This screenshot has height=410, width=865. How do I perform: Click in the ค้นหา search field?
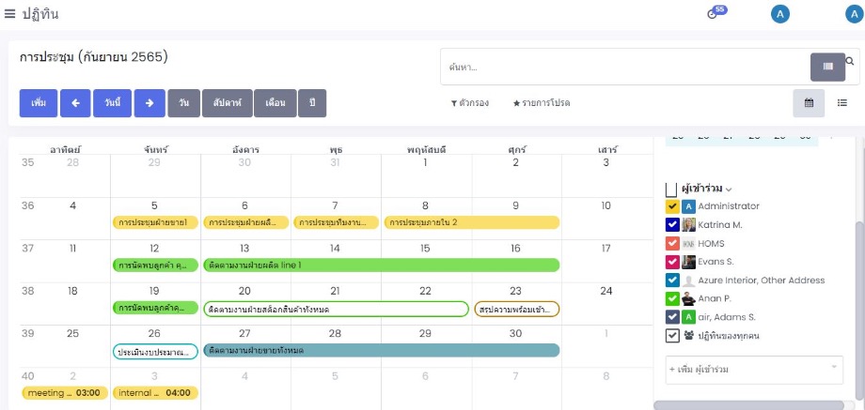point(621,68)
